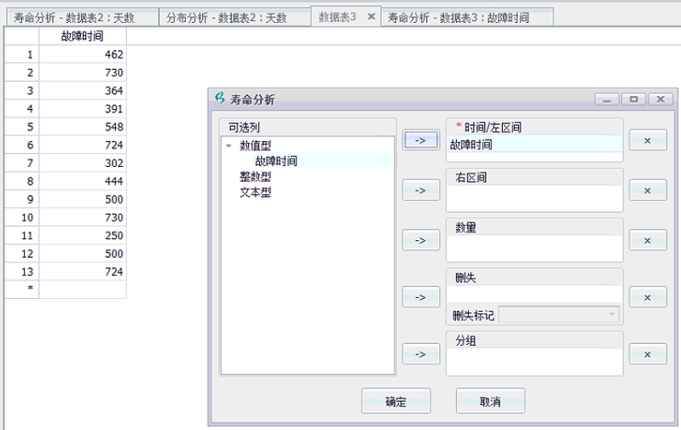Click the arrow button next to 分组
681x430 pixels.
(x=420, y=353)
